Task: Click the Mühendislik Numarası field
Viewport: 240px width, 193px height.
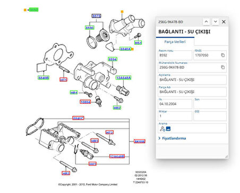Action: 192,67
